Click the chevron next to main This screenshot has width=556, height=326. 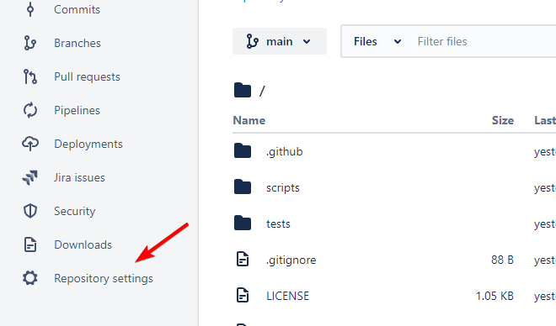307,42
